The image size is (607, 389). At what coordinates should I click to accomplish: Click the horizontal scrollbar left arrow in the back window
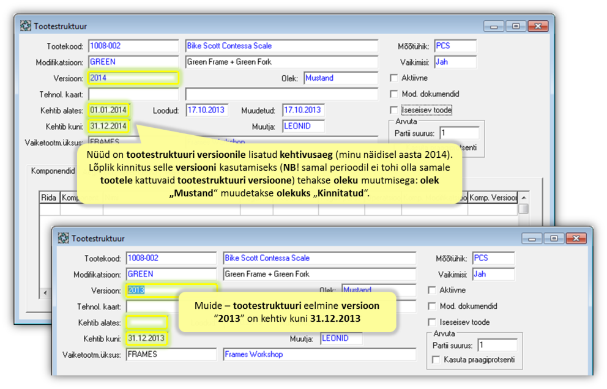tap(45, 292)
